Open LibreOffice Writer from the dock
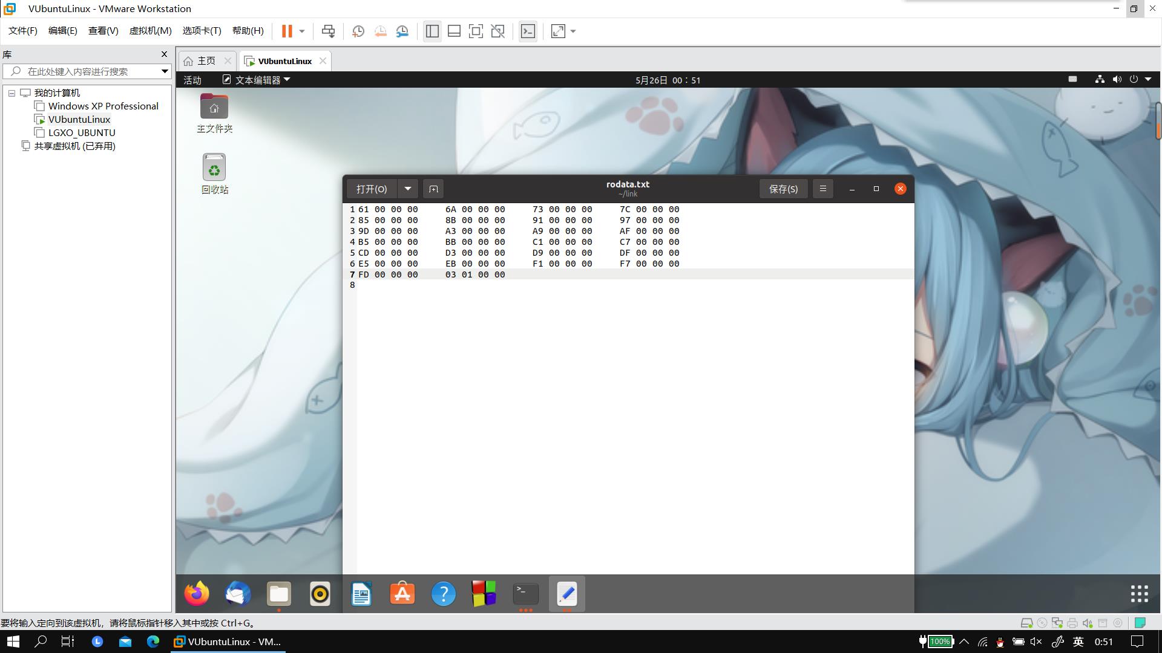 361,594
